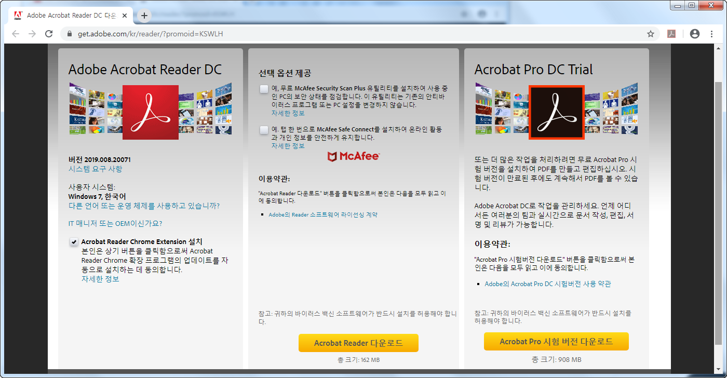The width and height of the screenshot is (727, 378).
Task: Click the 선택 옵션 제공 heading
Action: tap(285, 73)
